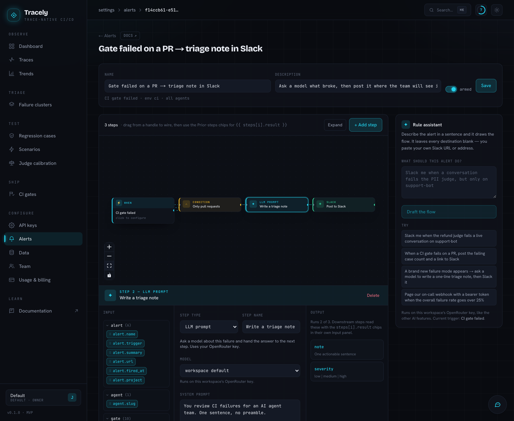Edit the System prompt textarea
This screenshot has width=514, height=421.
tap(240, 410)
